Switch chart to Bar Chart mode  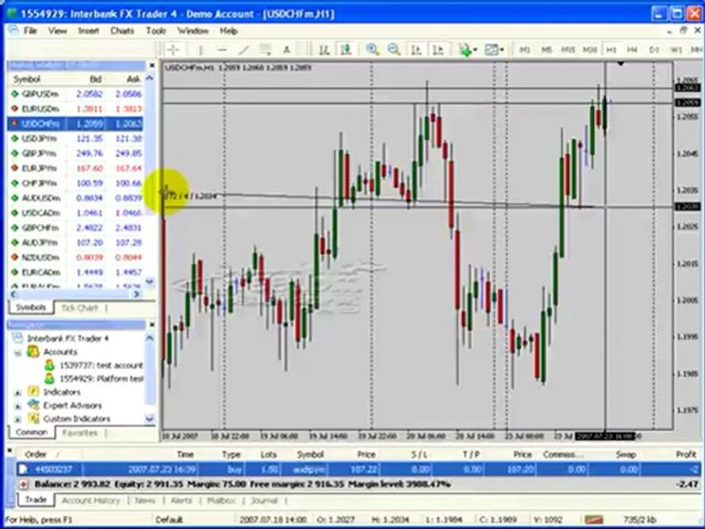pyautogui.click(x=324, y=49)
